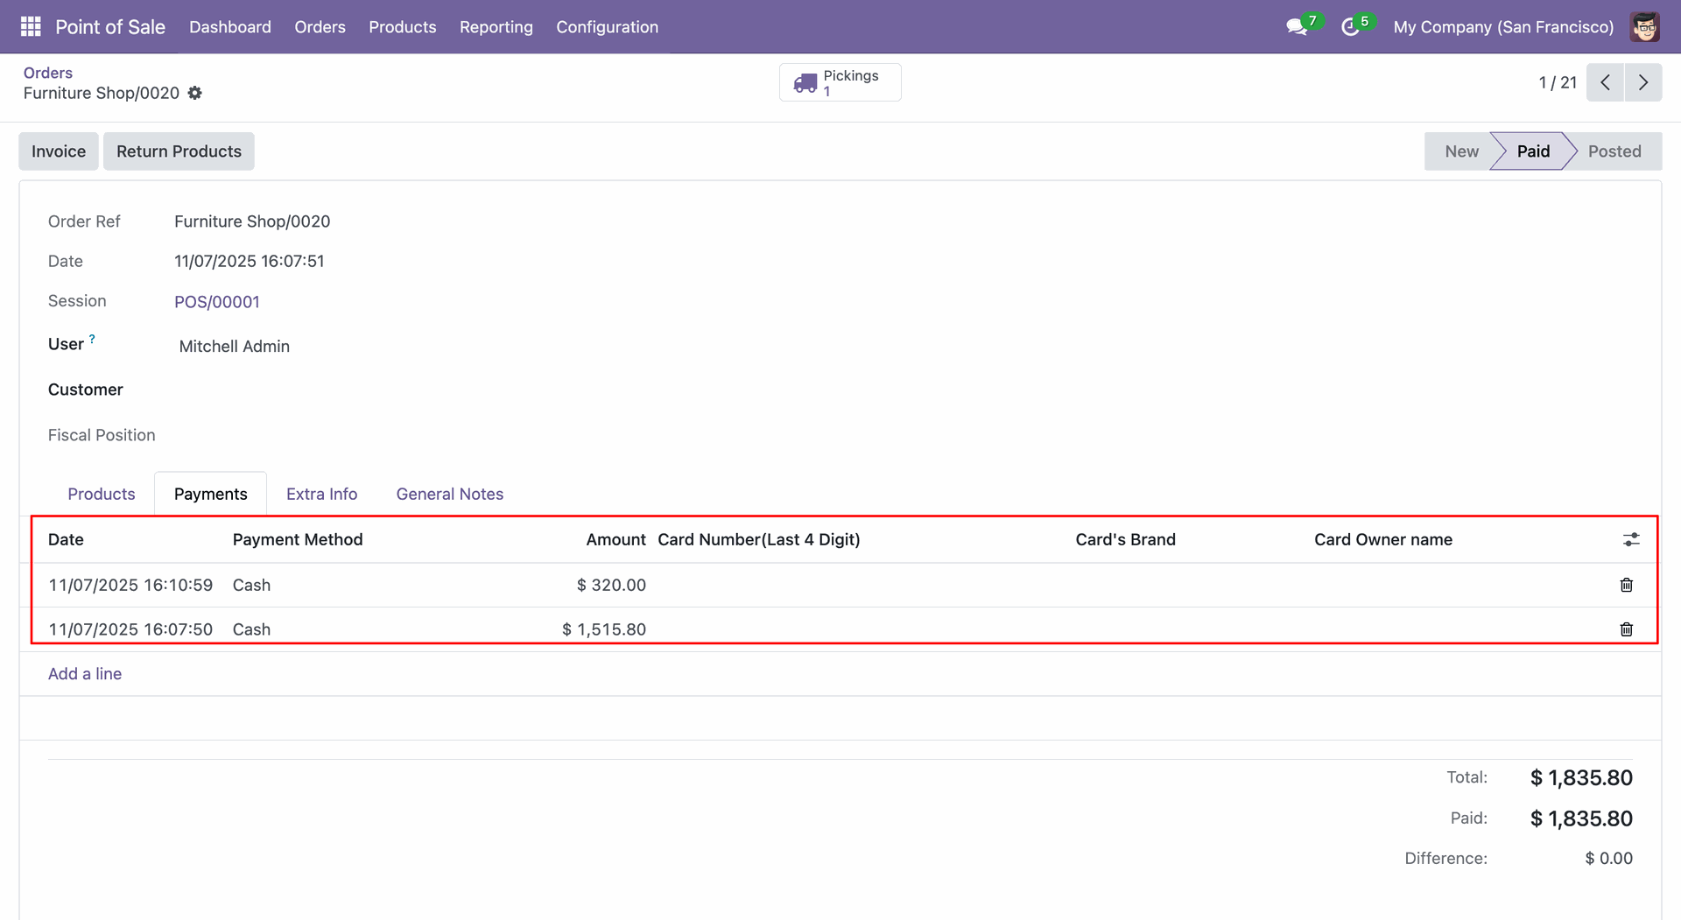Open the chat messages icon
This screenshot has width=1681, height=920.
coord(1296,27)
